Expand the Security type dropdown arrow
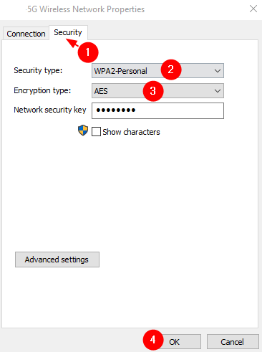The image size is (262, 352). click(x=218, y=71)
